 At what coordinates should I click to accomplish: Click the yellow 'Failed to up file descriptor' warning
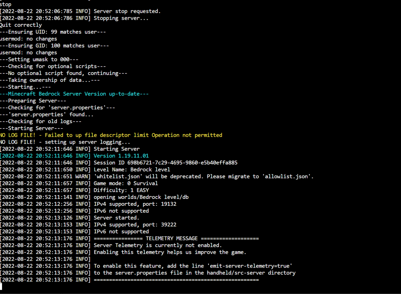tap(111, 135)
